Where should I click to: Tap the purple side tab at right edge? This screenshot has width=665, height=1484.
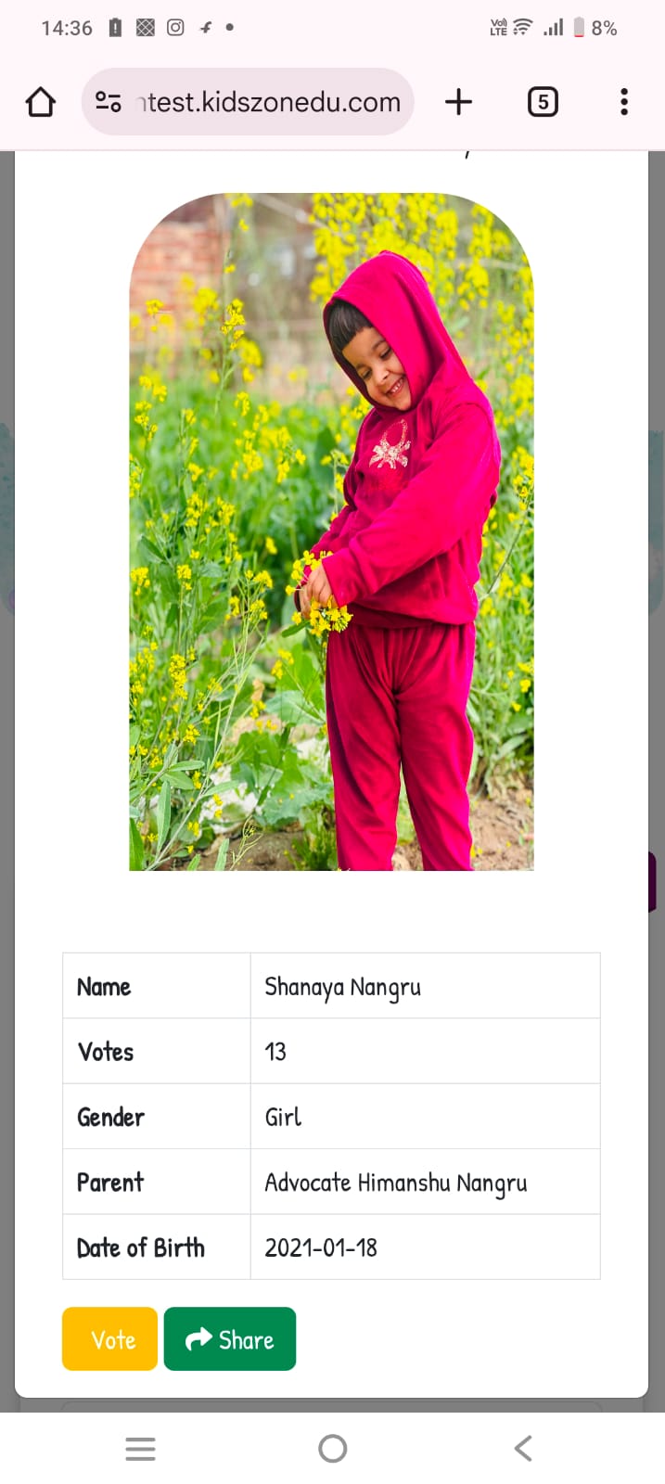(x=652, y=881)
